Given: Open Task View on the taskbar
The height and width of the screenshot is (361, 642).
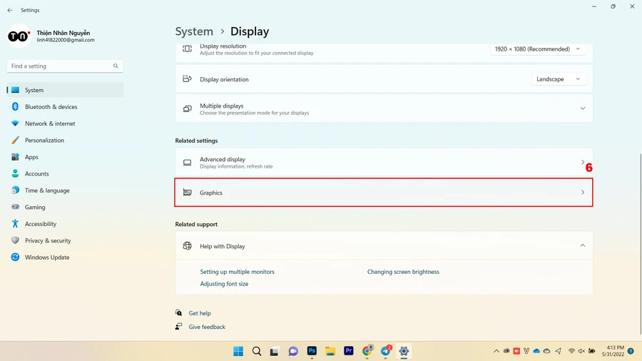Looking at the screenshot, I should [x=275, y=351].
